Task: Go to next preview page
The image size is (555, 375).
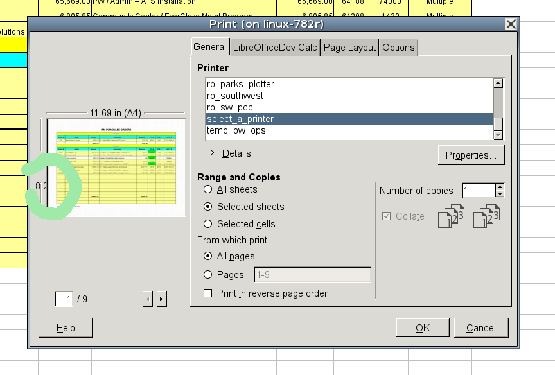Action: pyautogui.click(x=161, y=299)
